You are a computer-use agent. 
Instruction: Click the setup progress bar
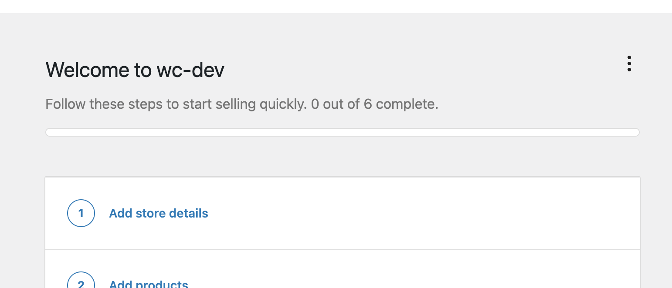click(x=342, y=132)
